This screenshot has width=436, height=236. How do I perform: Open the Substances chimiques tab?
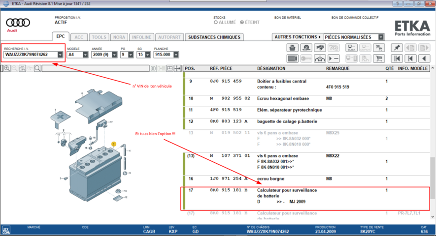(x=214, y=37)
